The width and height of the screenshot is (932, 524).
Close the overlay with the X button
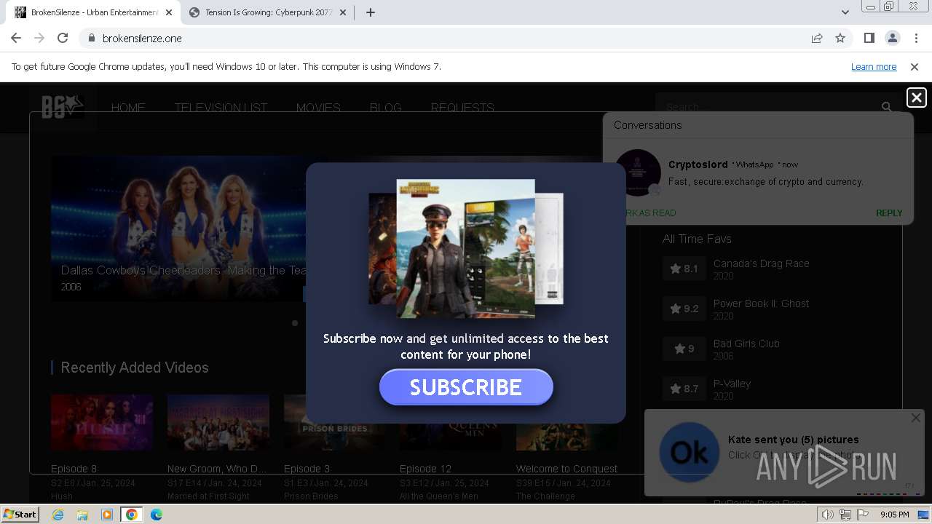click(x=916, y=98)
